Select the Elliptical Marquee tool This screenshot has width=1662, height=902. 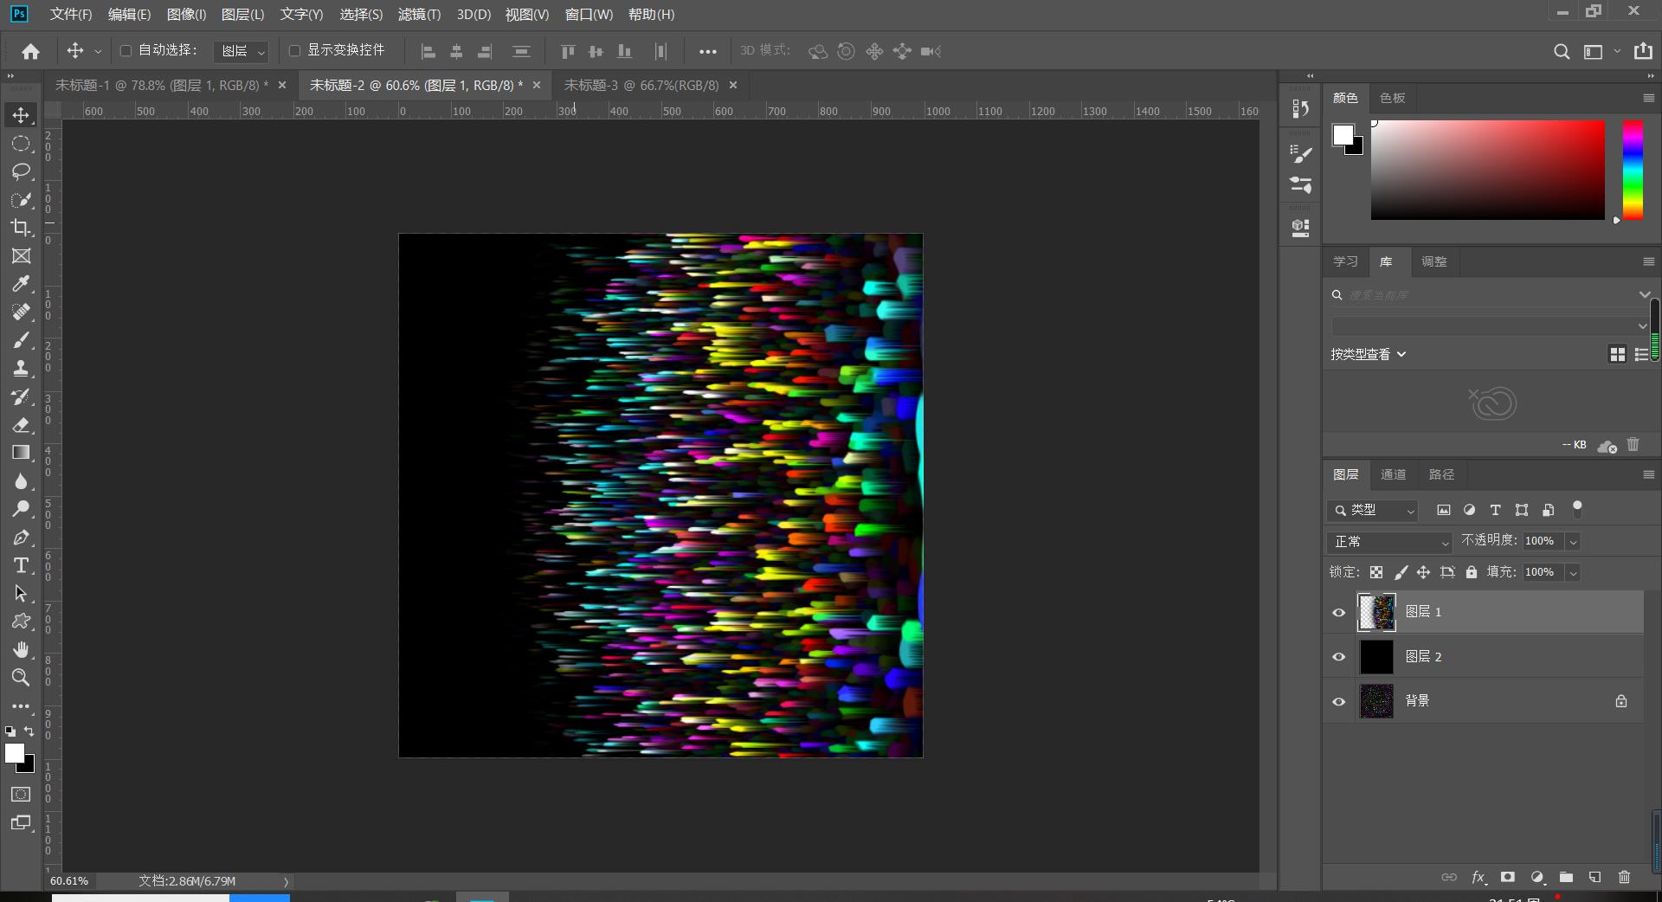21,144
